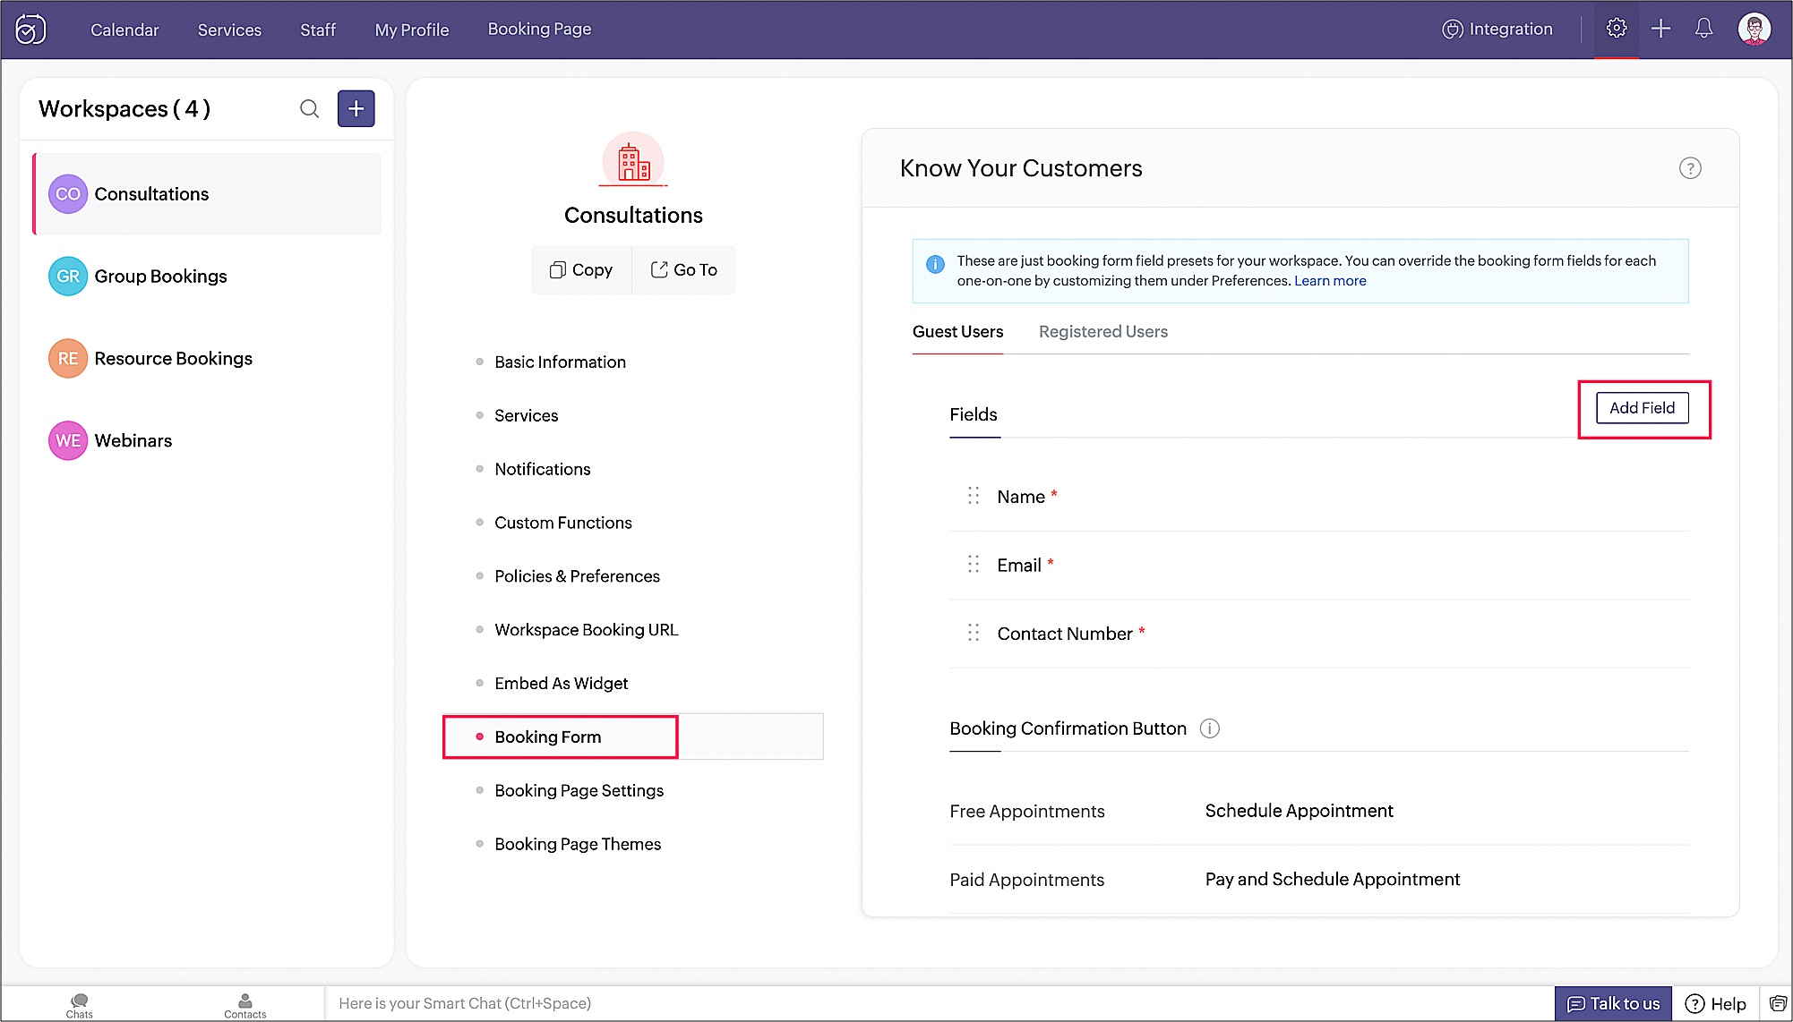Viewport: 1793px width, 1022px height.
Task: Open help question mark in Know Your Customers
Action: click(1689, 168)
